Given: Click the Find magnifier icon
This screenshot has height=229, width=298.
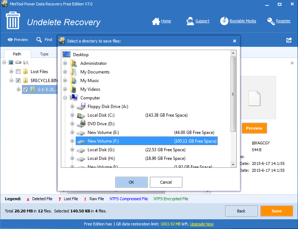Looking at the screenshot, I should click(39, 40).
